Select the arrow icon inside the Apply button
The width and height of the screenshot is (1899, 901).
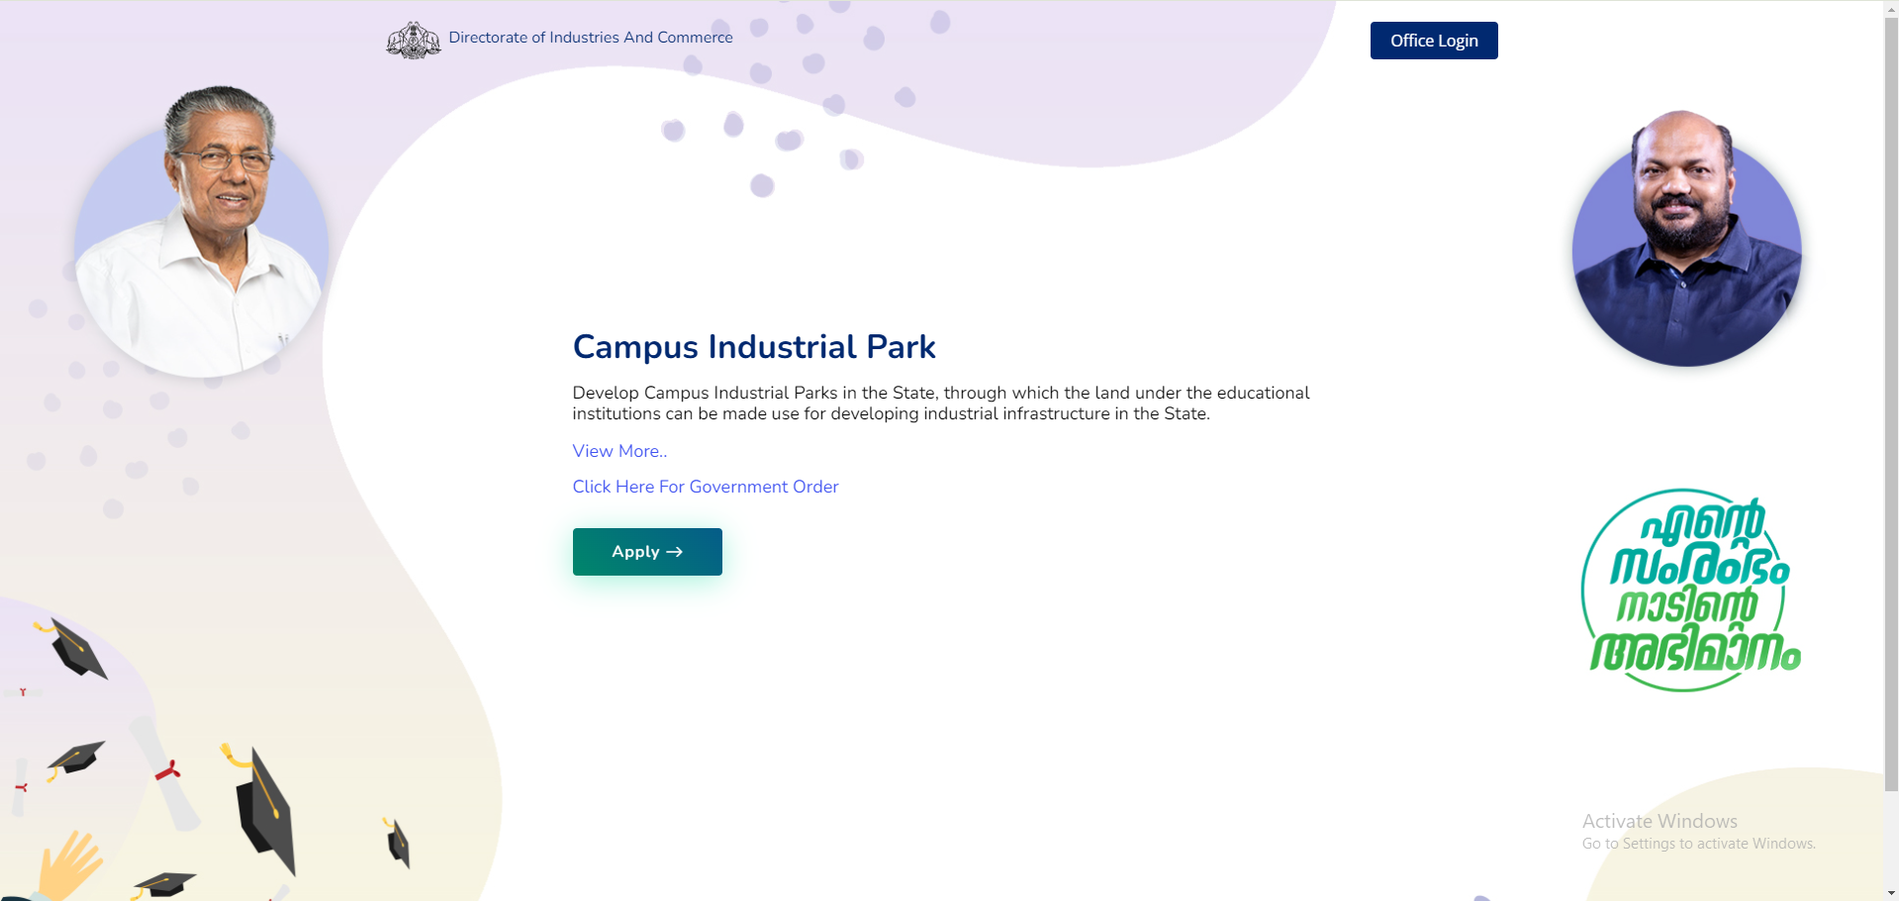click(x=676, y=552)
